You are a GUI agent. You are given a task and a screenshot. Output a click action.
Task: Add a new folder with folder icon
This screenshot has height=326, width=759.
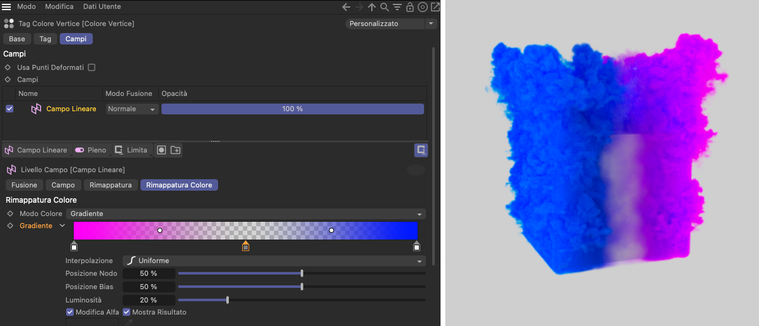click(175, 151)
